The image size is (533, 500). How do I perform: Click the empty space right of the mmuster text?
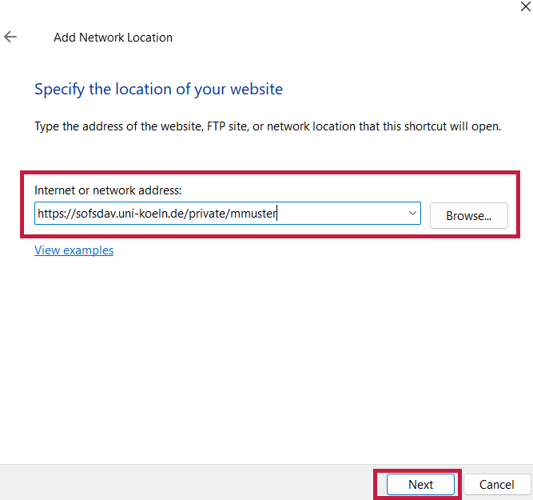pos(340,214)
